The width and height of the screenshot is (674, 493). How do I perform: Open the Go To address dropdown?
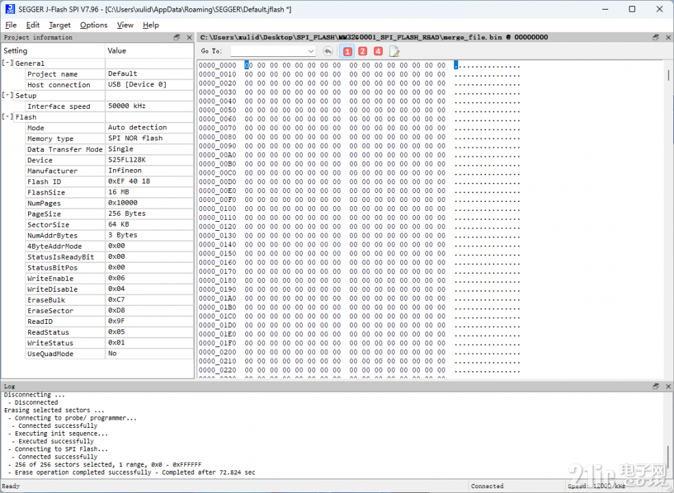pyautogui.click(x=310, y=51)
